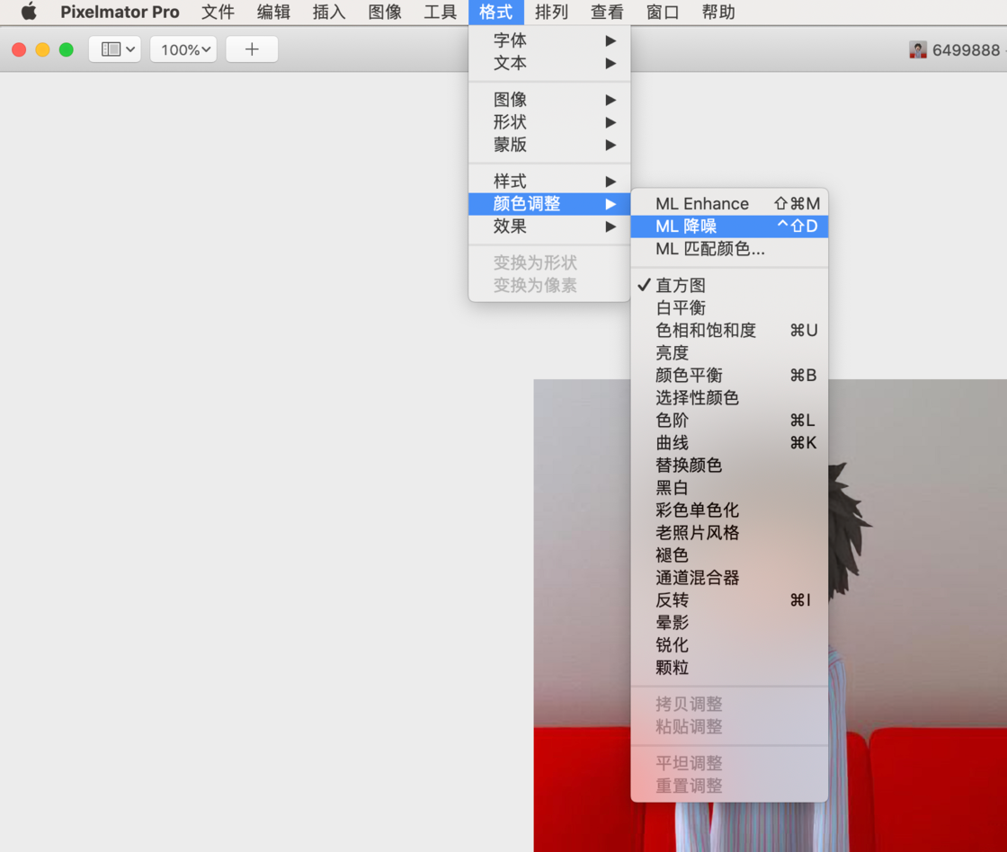Click the sidebar layout view button
This screenshot has width=1007, height=852.
[115, 49]
